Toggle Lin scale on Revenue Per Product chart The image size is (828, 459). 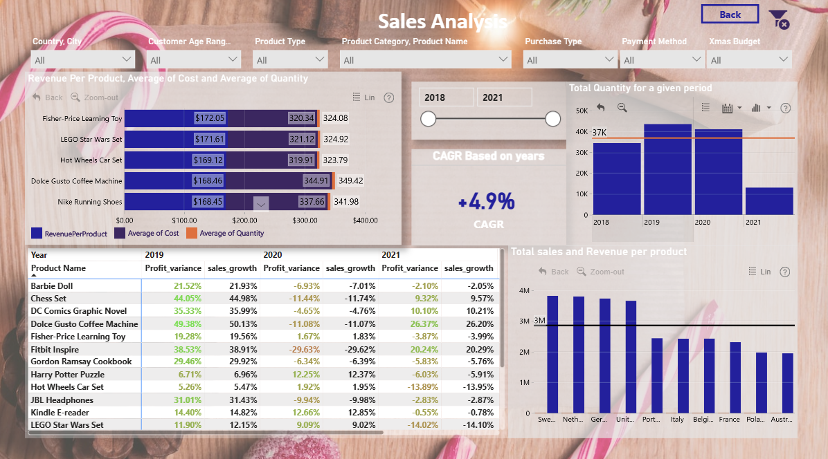[363, 97]
